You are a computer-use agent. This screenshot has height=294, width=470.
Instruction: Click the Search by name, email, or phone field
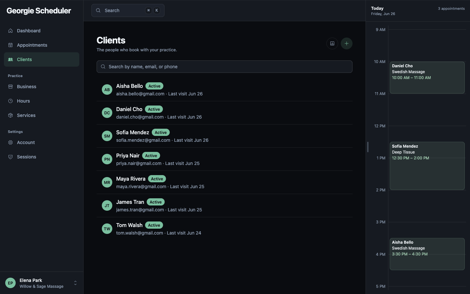tap(225, 67)
